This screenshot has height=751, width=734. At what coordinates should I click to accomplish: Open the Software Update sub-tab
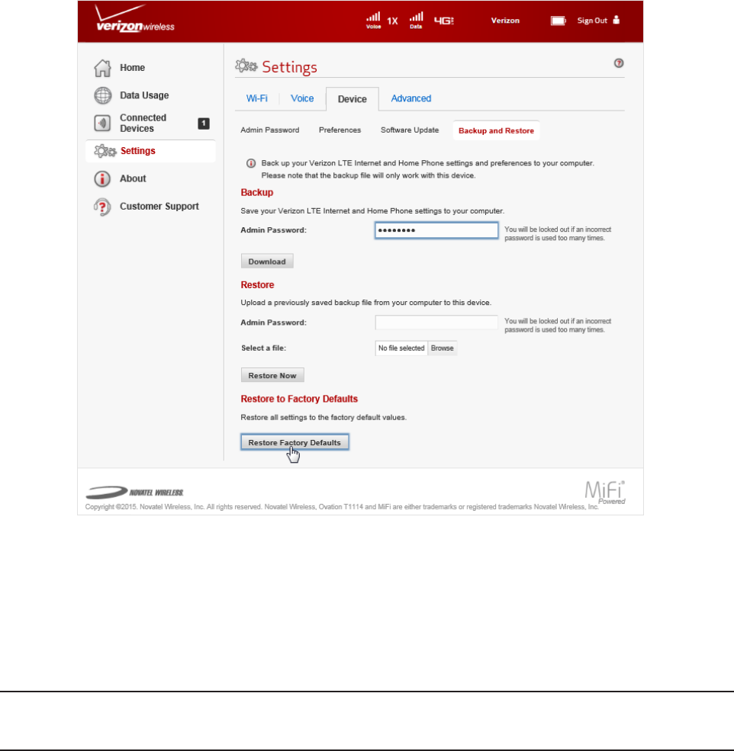pos(410,130)
